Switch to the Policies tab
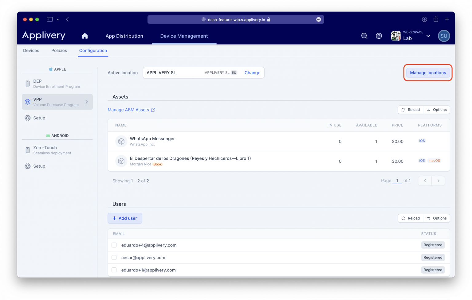 click(x=59, y=50)
